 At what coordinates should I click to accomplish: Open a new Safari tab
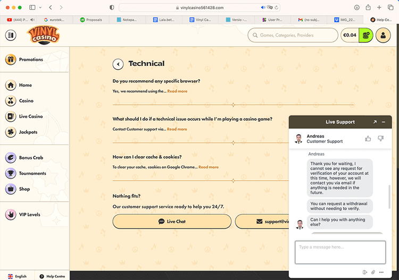[379, 7]
